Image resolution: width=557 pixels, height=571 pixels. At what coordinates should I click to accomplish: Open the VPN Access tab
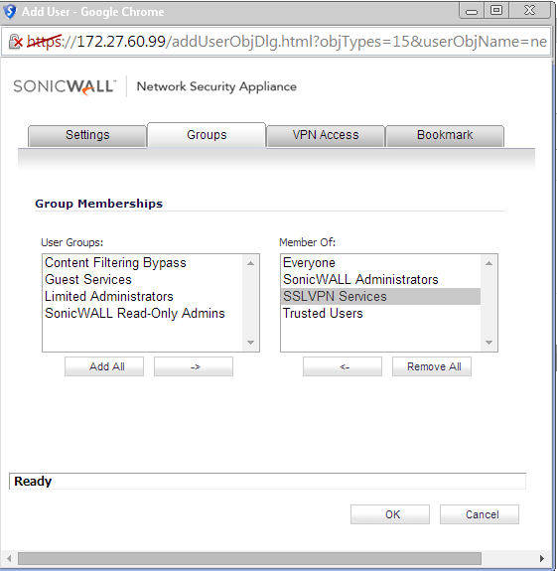(326, 135)
